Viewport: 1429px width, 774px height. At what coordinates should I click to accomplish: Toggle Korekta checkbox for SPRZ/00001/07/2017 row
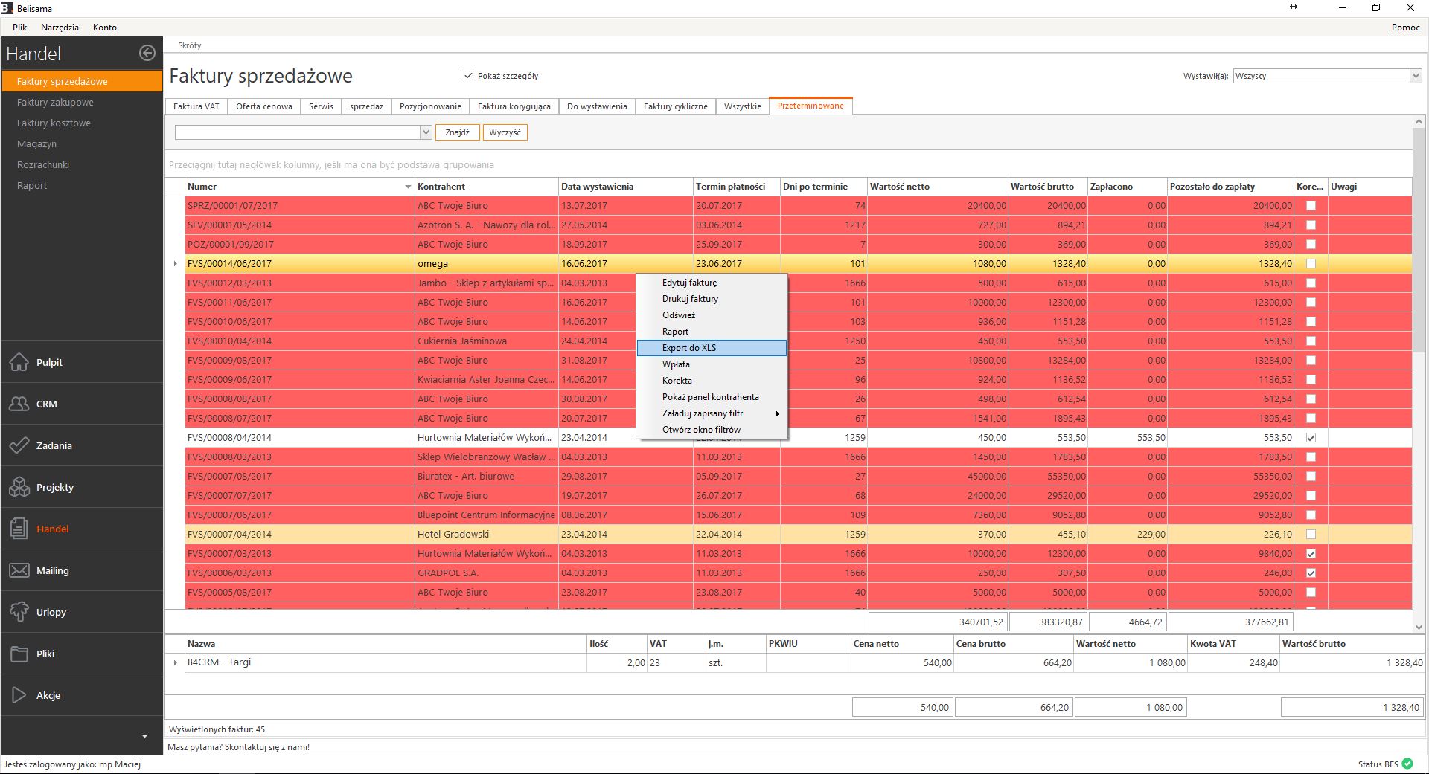tap(1311, 206)
